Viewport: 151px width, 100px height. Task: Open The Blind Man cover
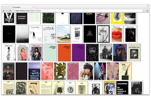click(x=134, y=53)
